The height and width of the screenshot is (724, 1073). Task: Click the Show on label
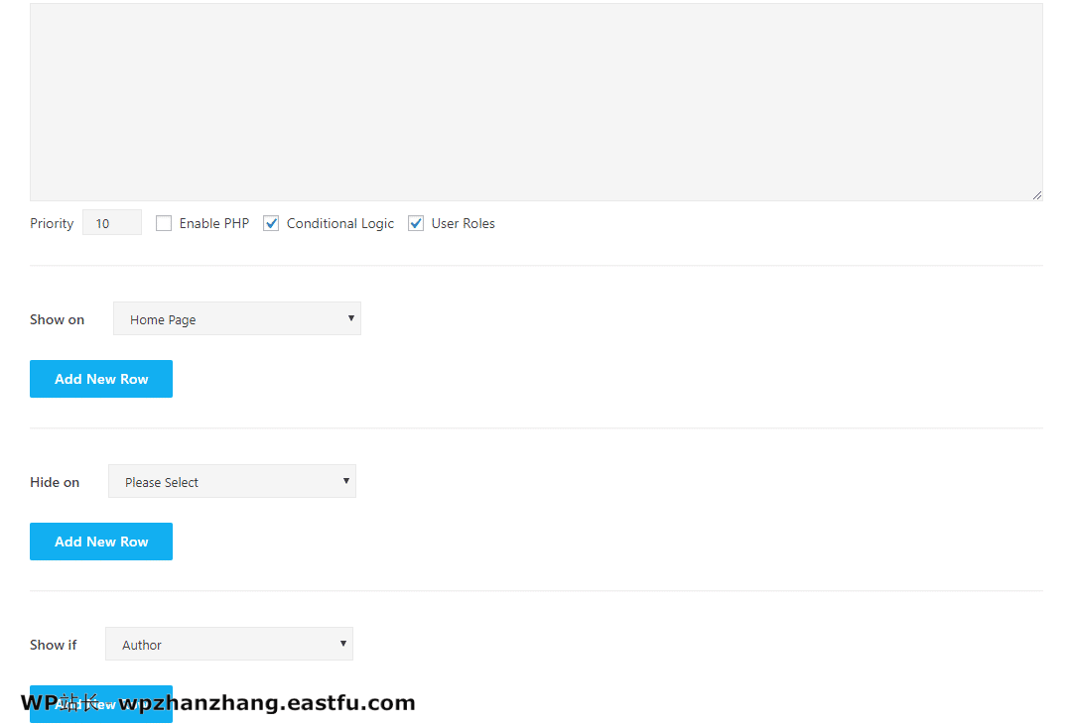(x=58, y=319)
